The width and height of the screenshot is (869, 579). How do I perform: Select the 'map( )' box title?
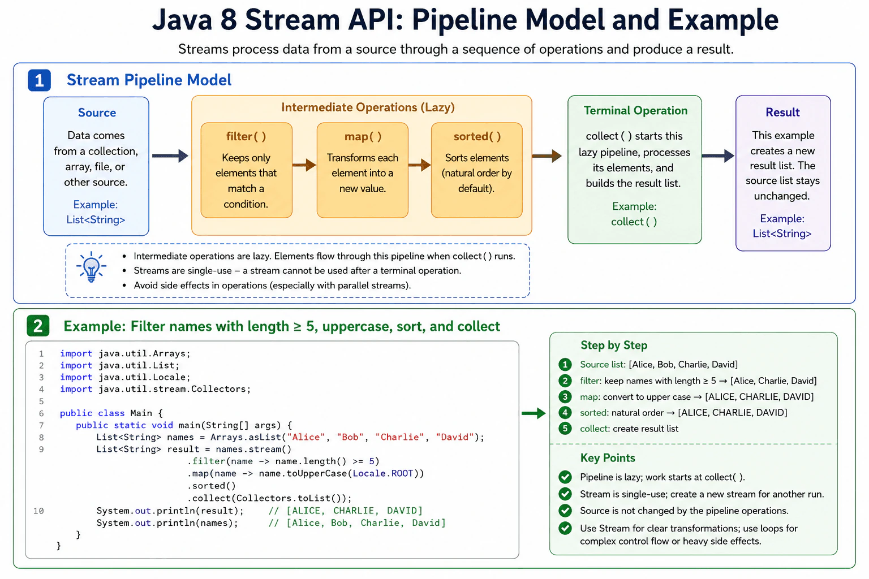pyautogui.click(x=363, y=136)
